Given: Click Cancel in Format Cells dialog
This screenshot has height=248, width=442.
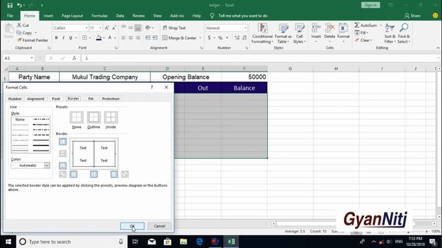Looking at the screenshot, I should [x=160, y=226].
